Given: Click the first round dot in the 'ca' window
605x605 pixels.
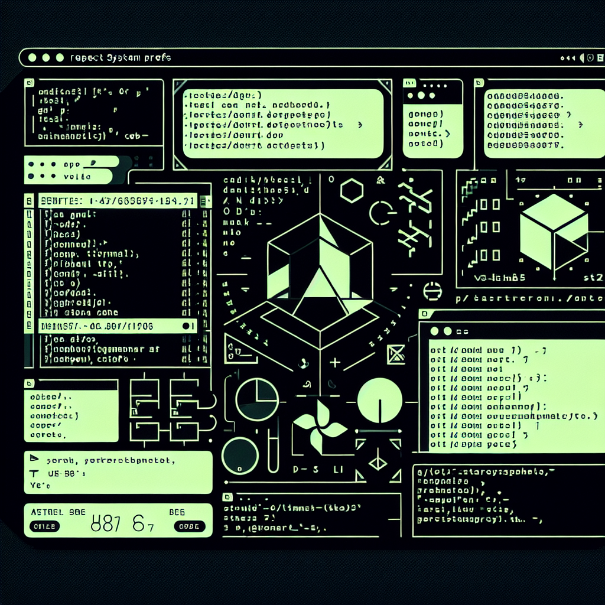Looking at the screenshot, I should pyautogui.click(x=434, y=331).
